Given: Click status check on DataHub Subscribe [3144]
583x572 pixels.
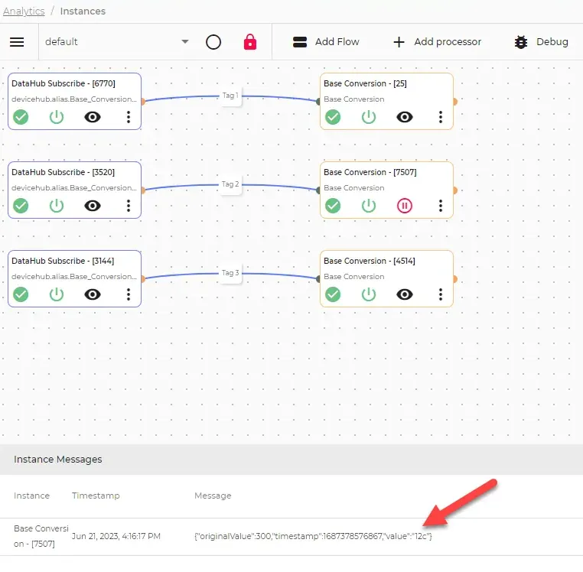Looking at the screenshot, I should tap(21, 294).
